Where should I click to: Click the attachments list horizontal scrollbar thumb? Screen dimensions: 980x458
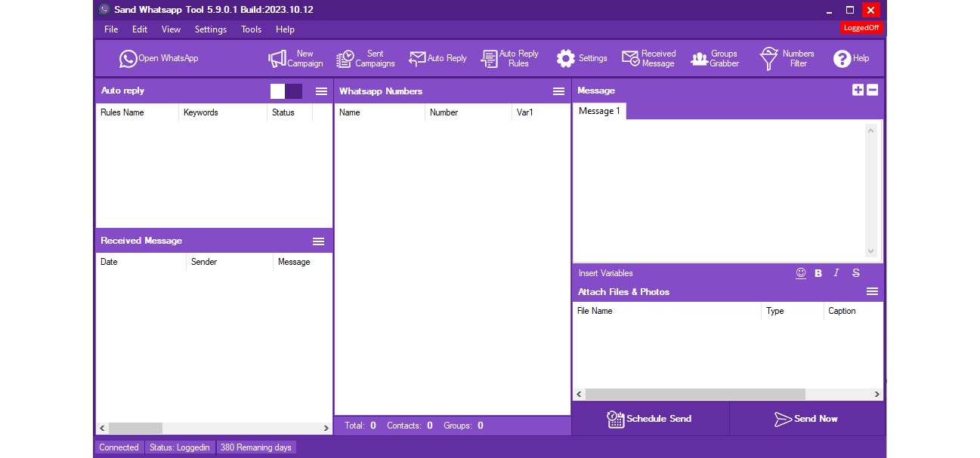(695, 394)
